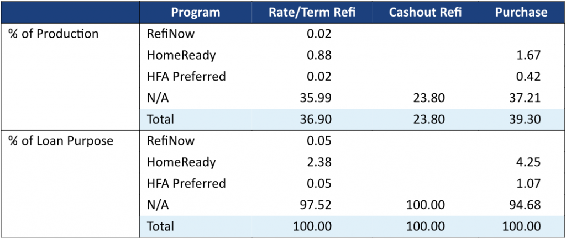Select the 36.90 Total Rate/Term cell

click(x=316, y=119)
